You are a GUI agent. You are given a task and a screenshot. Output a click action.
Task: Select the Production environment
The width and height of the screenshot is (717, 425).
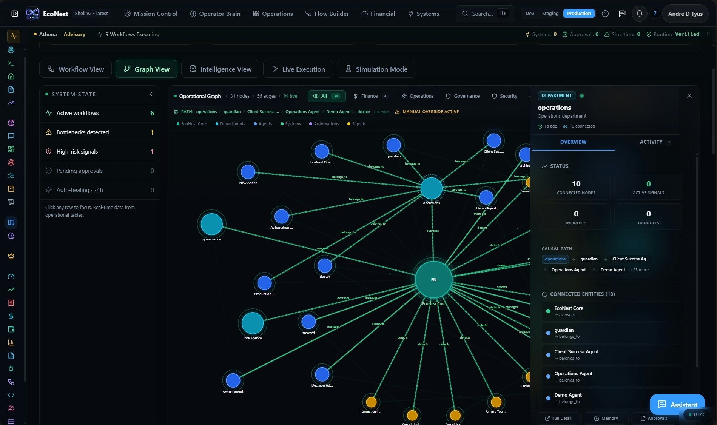point(579,14)
